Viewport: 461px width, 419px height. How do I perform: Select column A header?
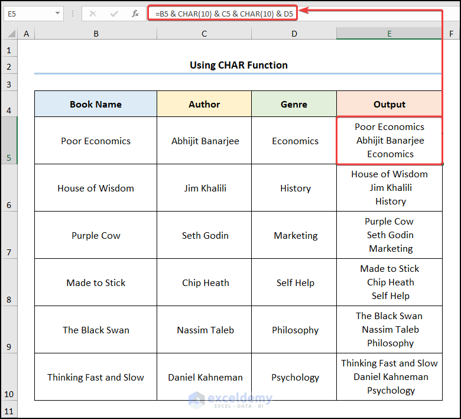pyautogui.click(x=26, y=34)
